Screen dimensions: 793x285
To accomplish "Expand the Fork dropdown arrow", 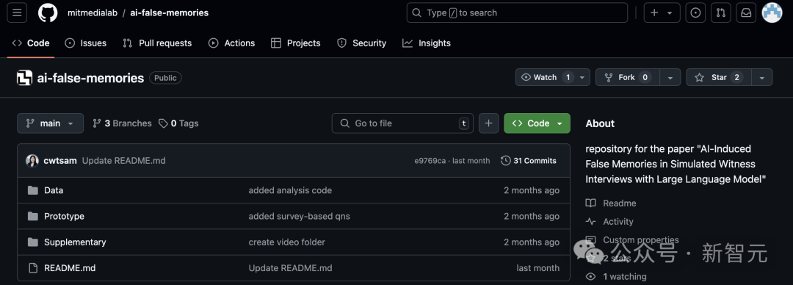I will click(x=670, y=77).
